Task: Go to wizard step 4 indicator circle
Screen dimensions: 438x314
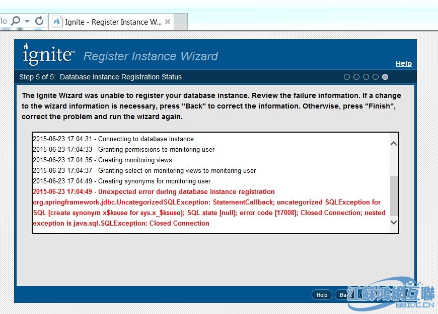Action: pos(376,77)
